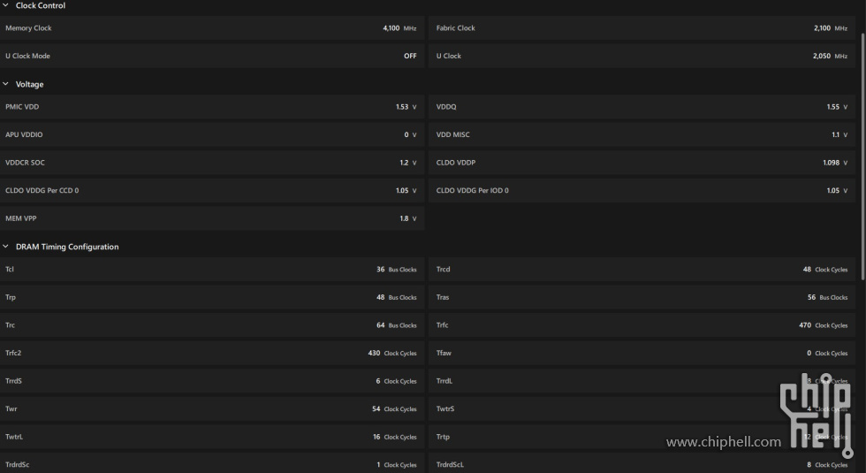Select the Tras timing row
866x473 pixels.
tap(642, 298)
